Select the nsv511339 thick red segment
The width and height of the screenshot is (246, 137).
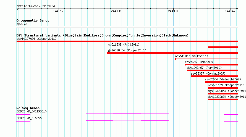223,47
